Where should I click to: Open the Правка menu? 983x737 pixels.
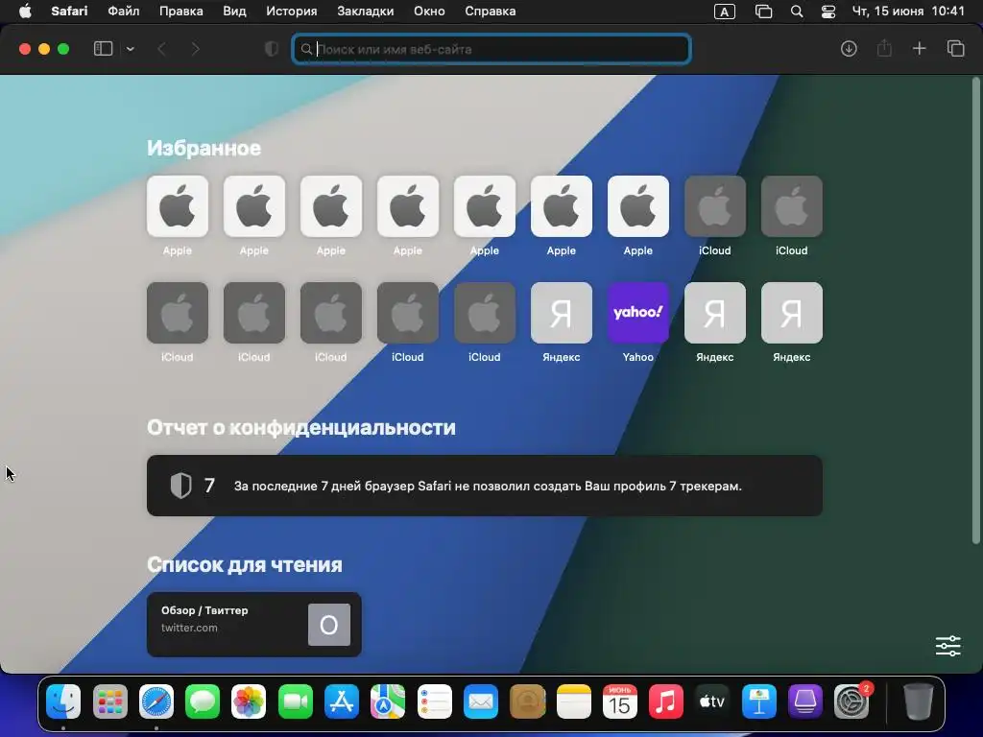(x=180, y=12)
